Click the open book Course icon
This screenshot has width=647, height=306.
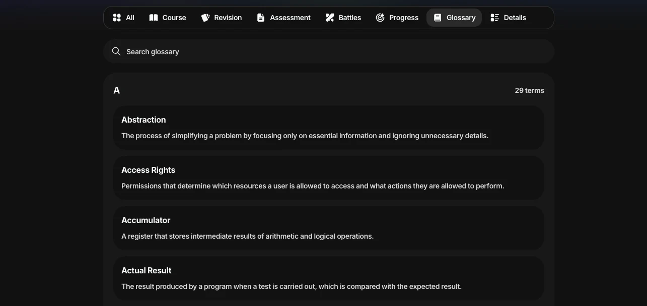click(x=154, y=18)
